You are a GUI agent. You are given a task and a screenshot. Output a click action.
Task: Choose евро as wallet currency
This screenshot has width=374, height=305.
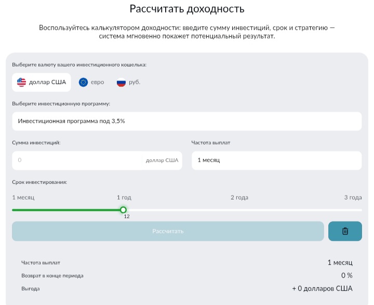91,82
